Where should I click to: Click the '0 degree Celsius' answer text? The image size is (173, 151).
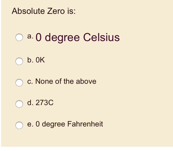click(77, 37)
